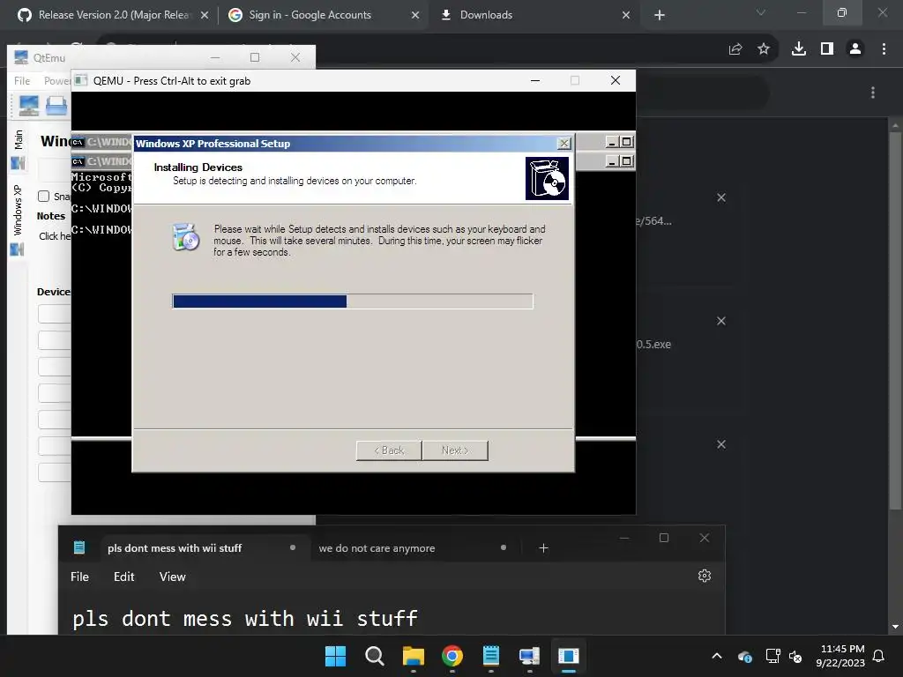Toggle the Snapshot checkbox in QtEmu
903x677 pixels.
44,196
